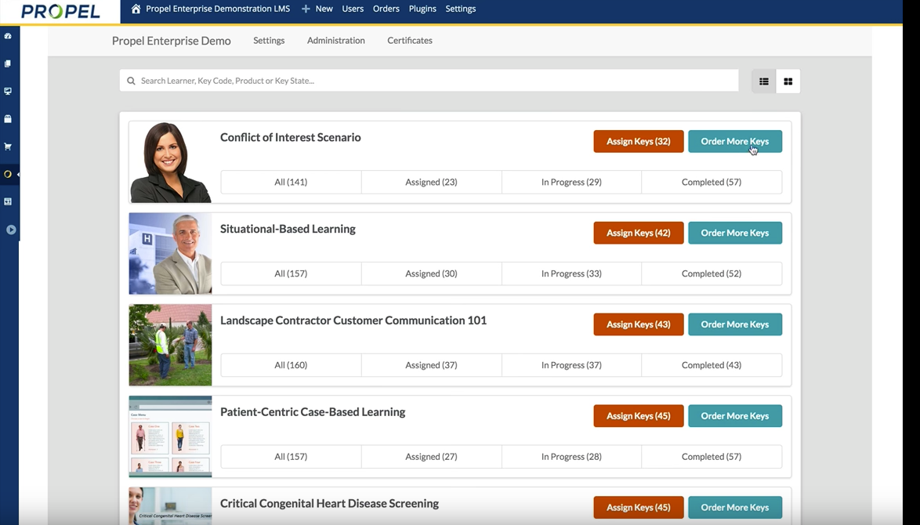Open Plugins in the top bar
The height and width of the screenshot is (525, 920).
point(422,9)
